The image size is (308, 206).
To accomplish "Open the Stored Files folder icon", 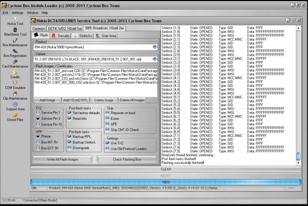I will click(15, 115).
